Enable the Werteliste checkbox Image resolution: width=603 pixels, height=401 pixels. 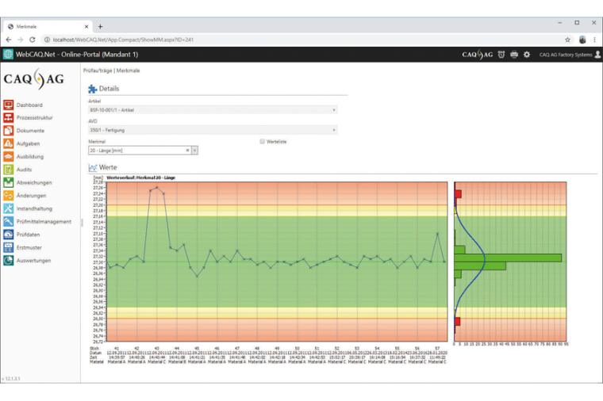263,141
